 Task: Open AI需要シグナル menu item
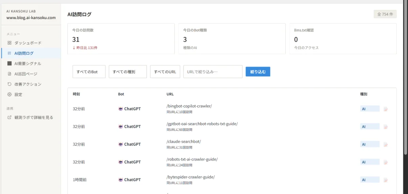(x=31, y=63)
